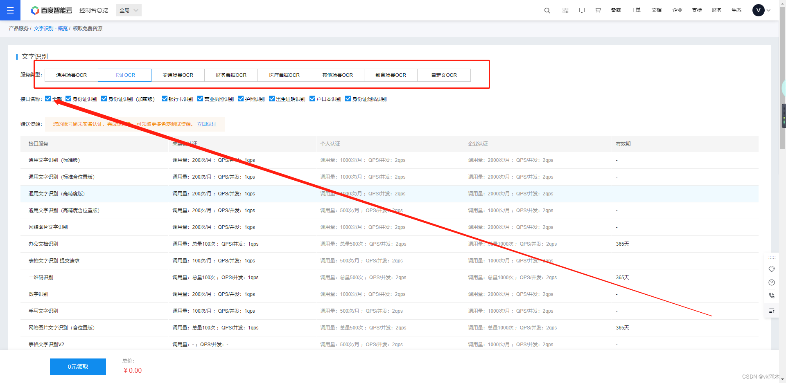786x383 pixels.
Task: Toggle the 身份证识别（加密版）checkbox
Action: (x=104, y=99)
